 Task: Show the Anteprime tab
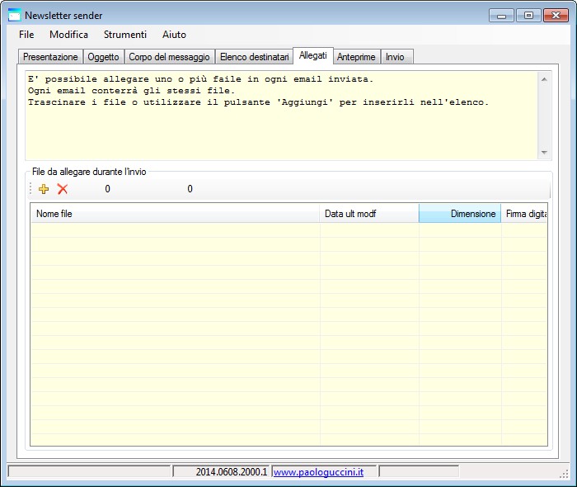pos(356,57)
